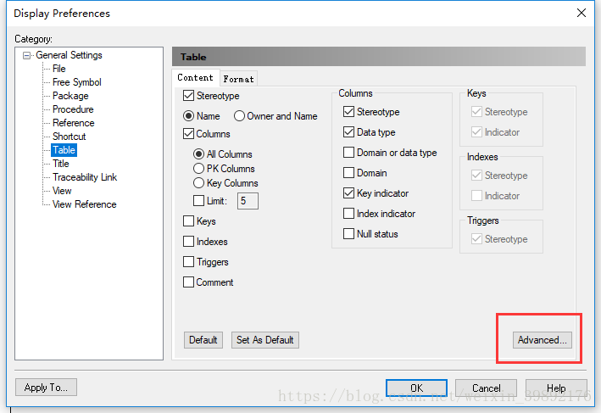The width and height of the screenshot is (601, 413).
Task: Open Help for display preferences
Action: pos(556,388)
